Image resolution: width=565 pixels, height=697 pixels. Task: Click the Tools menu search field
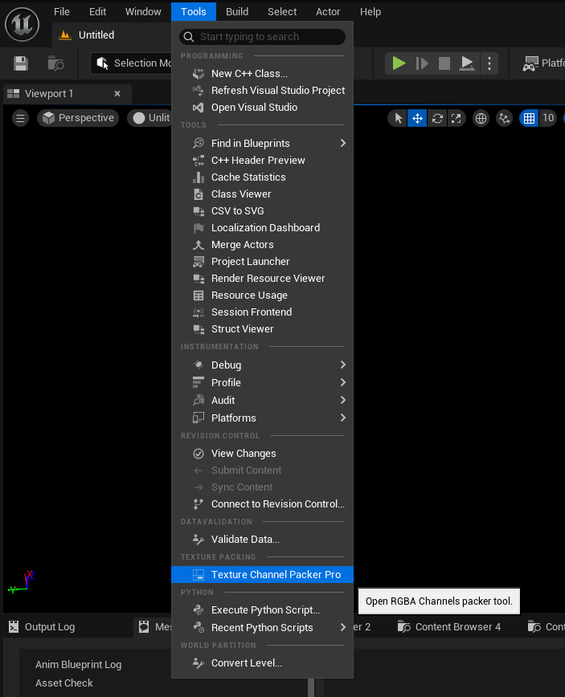263,37
